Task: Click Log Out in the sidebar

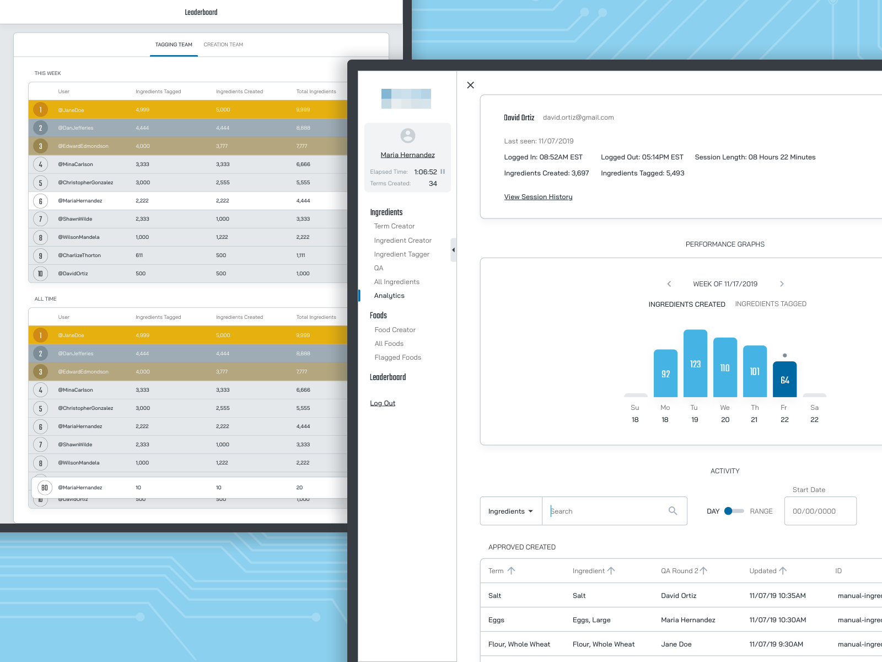Action: tap(383, 403)
